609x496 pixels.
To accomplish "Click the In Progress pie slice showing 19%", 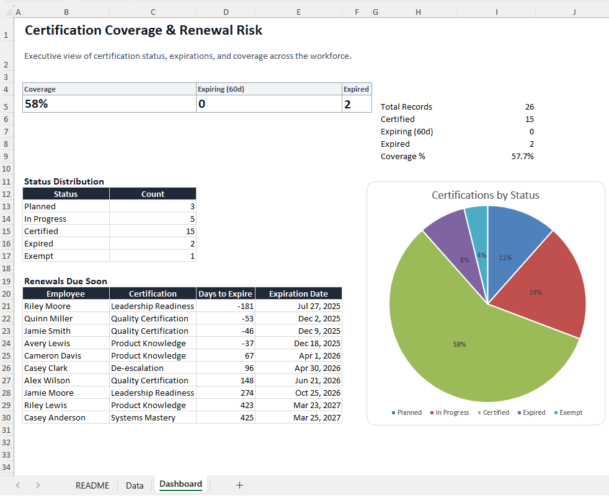I will pos(535,292).
